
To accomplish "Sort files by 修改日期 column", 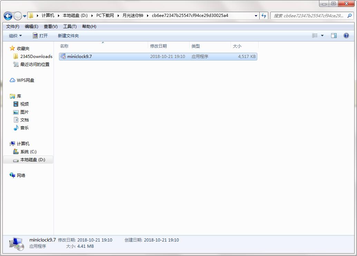I will tap(169, 46).
